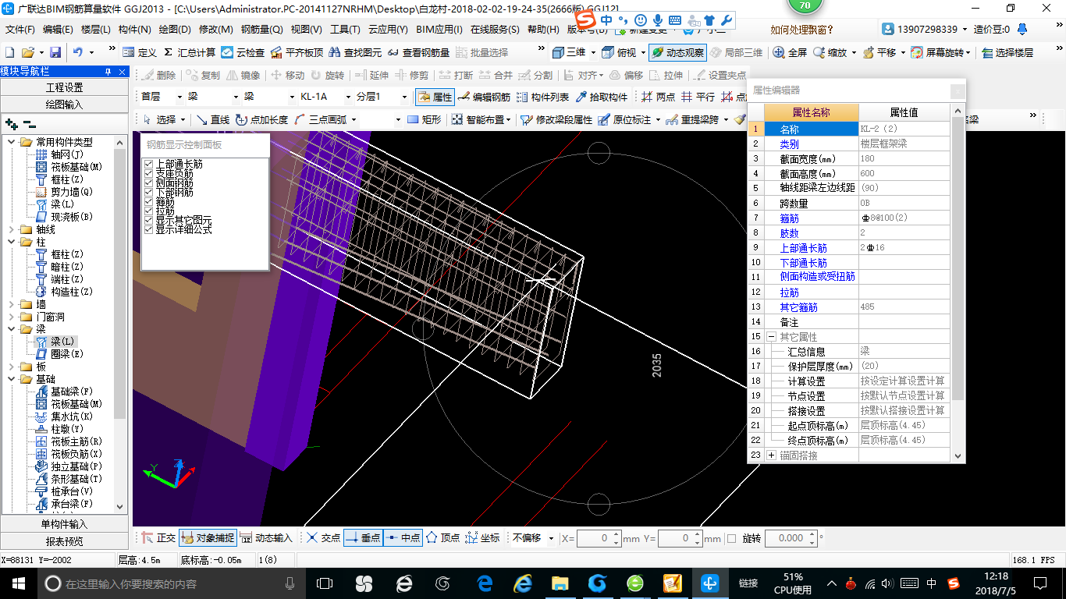Select 点加长度 point-plus-length tool
The height and width of the screenshot is (599, 1066).
(x=261, y=119)
